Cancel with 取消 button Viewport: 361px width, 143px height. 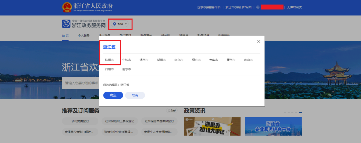pos(135,95)
